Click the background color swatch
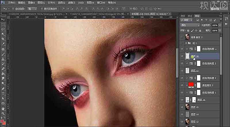This screenshot has width=230, height=127. (4, 123)
